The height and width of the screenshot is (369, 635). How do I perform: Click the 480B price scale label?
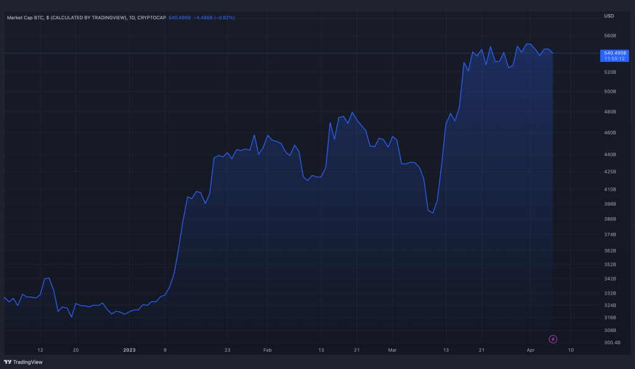point(610,112)
